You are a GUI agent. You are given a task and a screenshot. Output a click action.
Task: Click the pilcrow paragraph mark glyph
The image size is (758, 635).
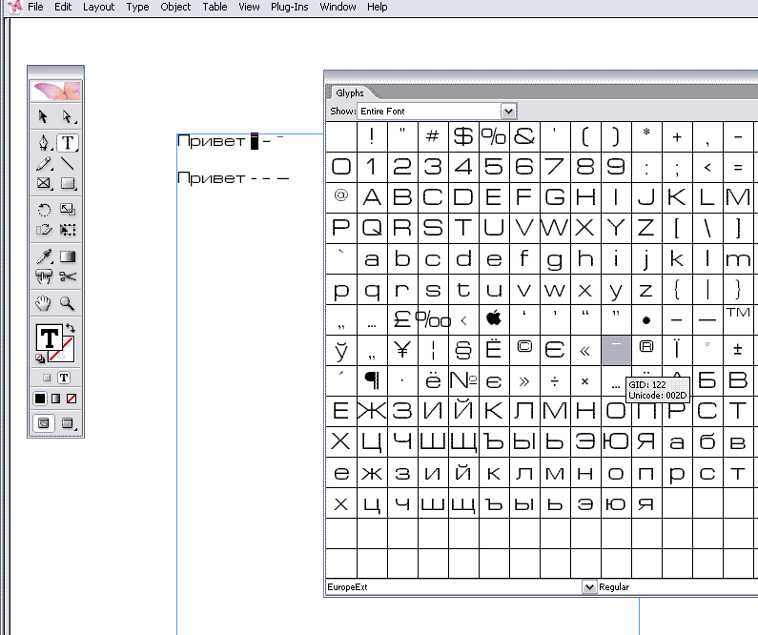click(372, 380)
